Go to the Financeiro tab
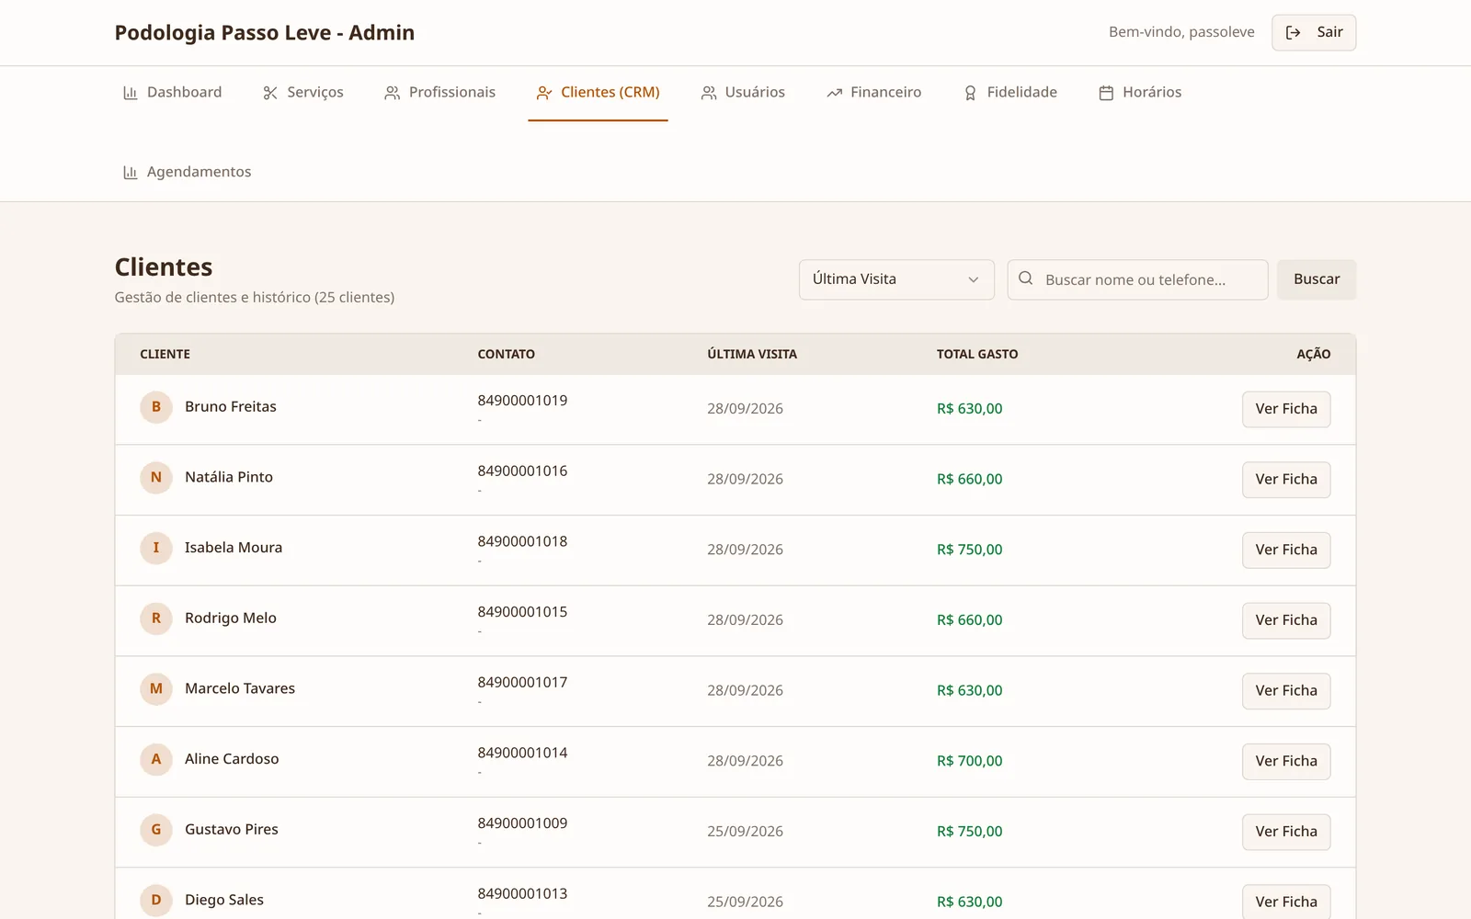 coord(874,93)
